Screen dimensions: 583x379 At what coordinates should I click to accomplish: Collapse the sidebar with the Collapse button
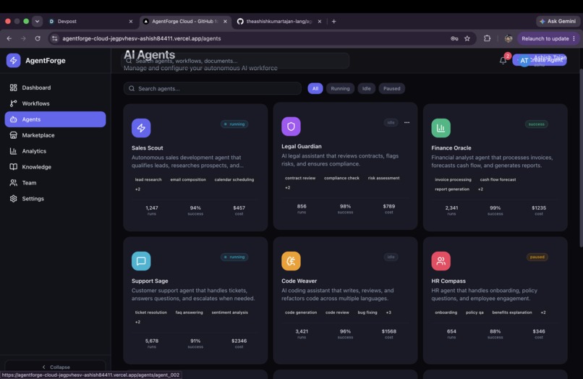click(55, 367)
